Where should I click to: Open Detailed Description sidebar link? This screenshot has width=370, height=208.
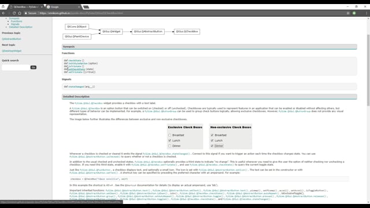pos(21,27)
